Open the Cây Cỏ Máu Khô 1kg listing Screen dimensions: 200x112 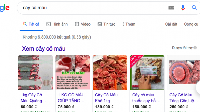pos(106,98)
